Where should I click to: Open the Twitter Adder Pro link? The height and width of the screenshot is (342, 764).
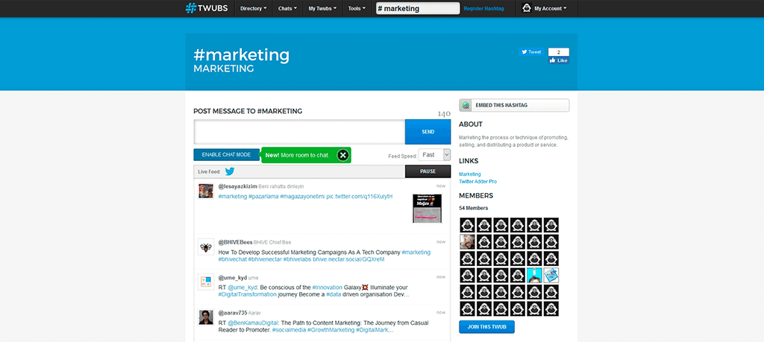point(478,182)
